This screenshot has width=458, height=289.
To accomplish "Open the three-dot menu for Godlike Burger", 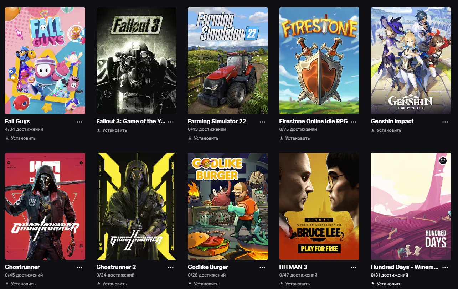I will (262, 267).
